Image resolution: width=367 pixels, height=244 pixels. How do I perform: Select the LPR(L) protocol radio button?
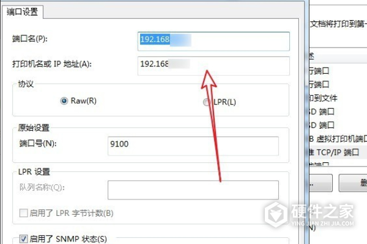206,102
